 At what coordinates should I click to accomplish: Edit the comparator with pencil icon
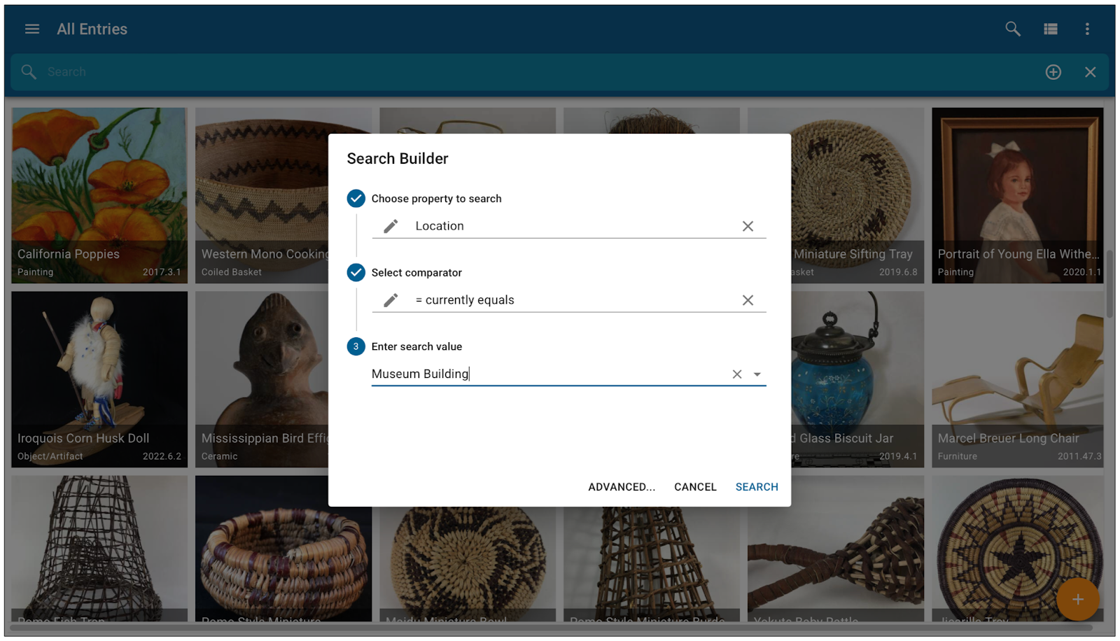(x=391, y=300)
